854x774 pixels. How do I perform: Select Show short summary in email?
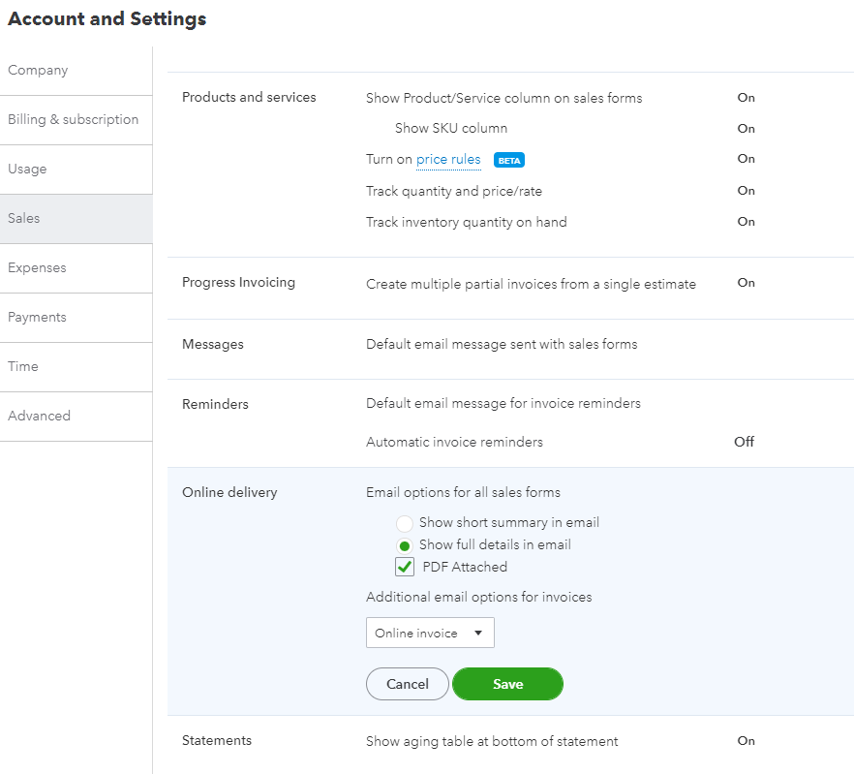[x=405, y=523]
